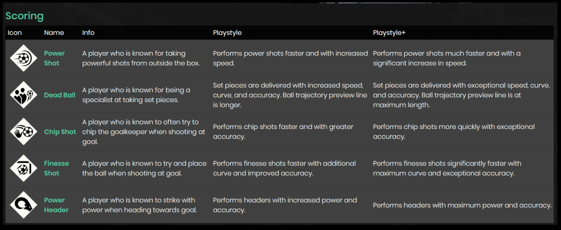Open the Finesse Shot name link
The height and width of the screenshot is (230, 561).
coord(56,168)
